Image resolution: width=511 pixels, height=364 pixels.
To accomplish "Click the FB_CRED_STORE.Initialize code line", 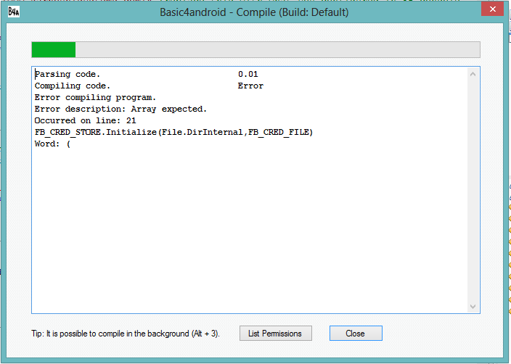I will pyautogui.click(x=173, y=132).
